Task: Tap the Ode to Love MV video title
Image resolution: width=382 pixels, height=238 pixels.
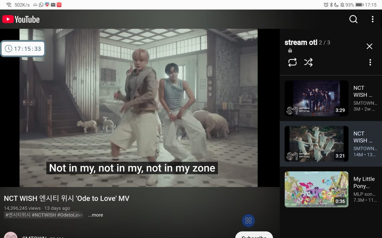Action: [67, 198]
